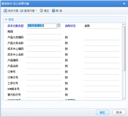Close the 查询条件 dialog

[124, 4]
